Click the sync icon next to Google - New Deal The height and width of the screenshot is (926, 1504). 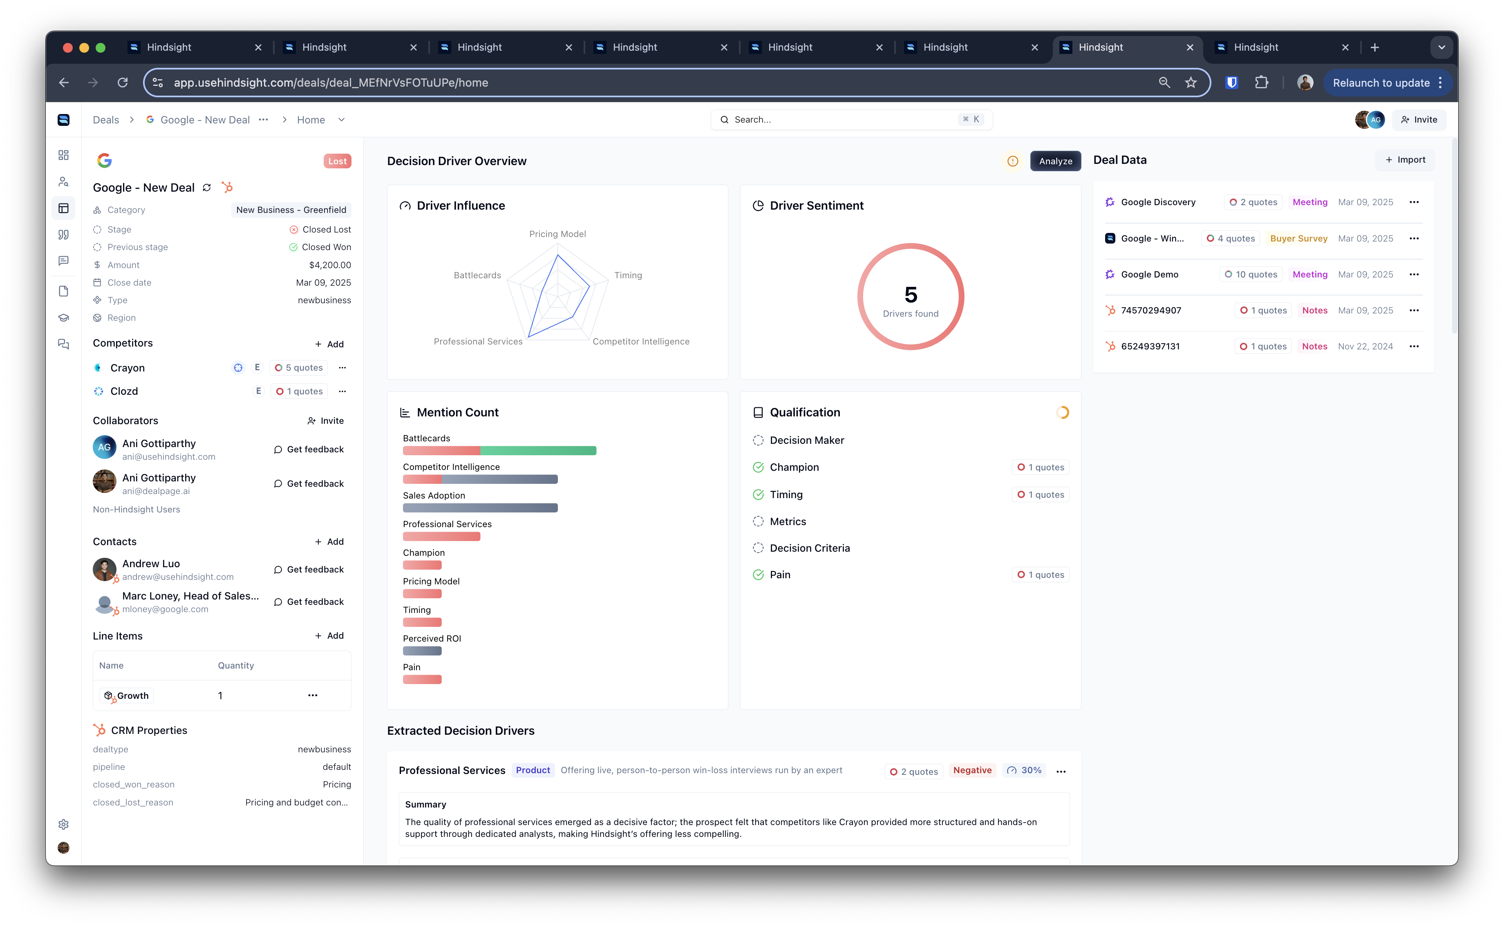coord(207,188)
